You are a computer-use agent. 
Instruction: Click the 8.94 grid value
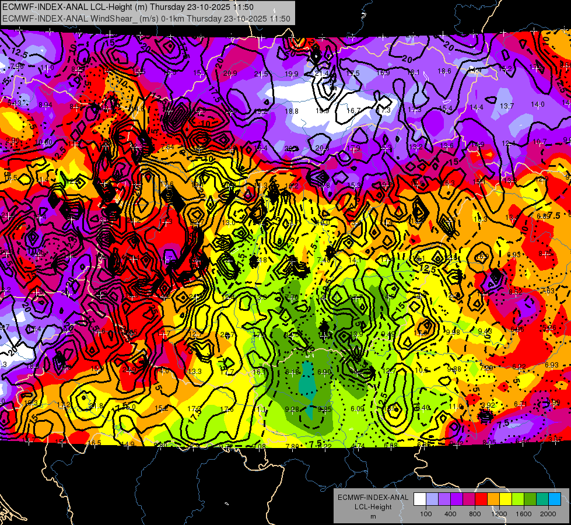pos(45,105)
